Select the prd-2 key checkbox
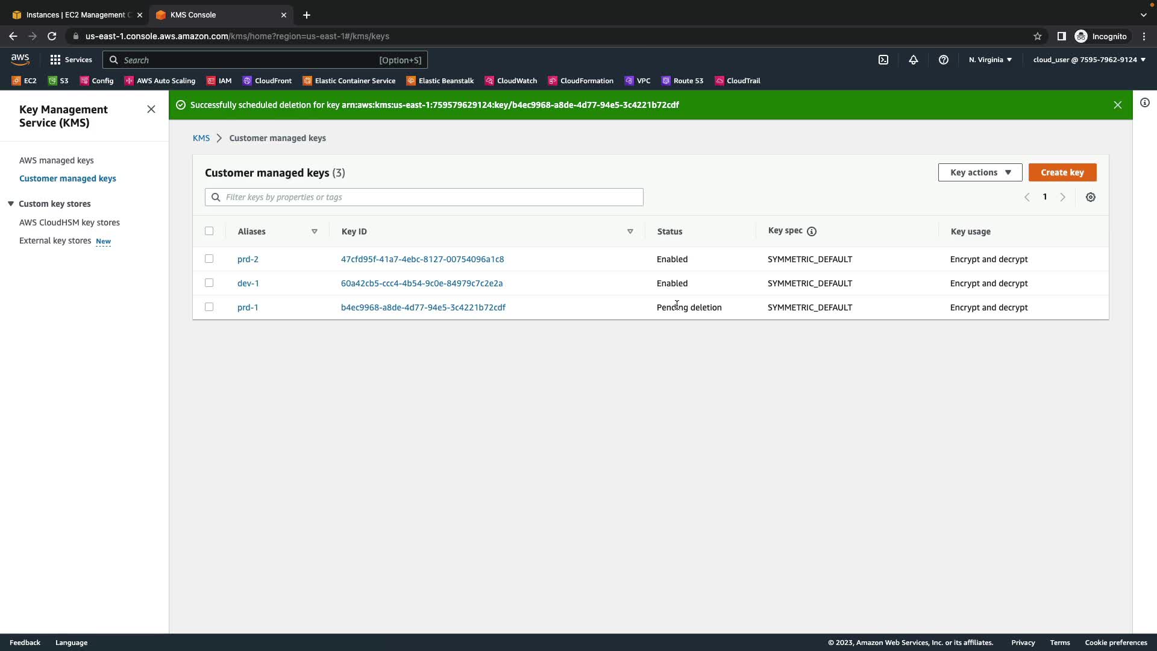1157x651 pixels. [x=209, y=259]
